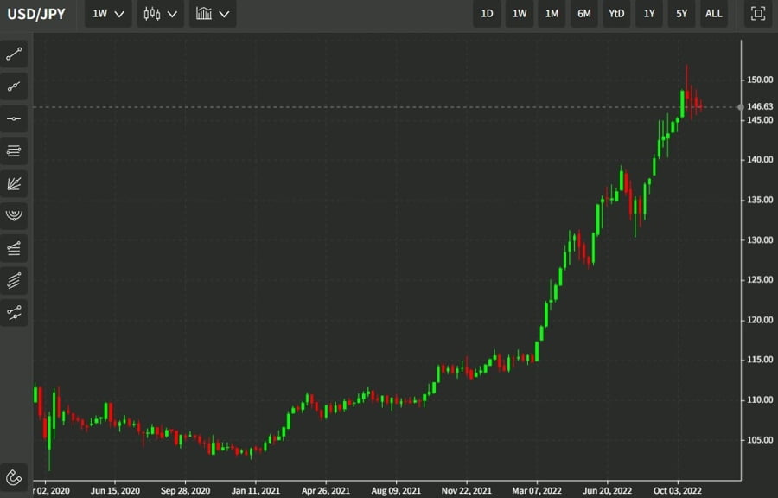Select the Fibonacci retracement levels tool
The height and width of the screenshot is (498, 778).
[x=14, y=151]
